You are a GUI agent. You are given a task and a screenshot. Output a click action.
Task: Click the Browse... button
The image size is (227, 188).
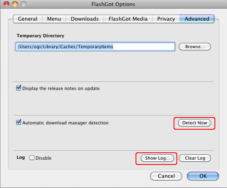pyautogui.click(x=195, y=47)
